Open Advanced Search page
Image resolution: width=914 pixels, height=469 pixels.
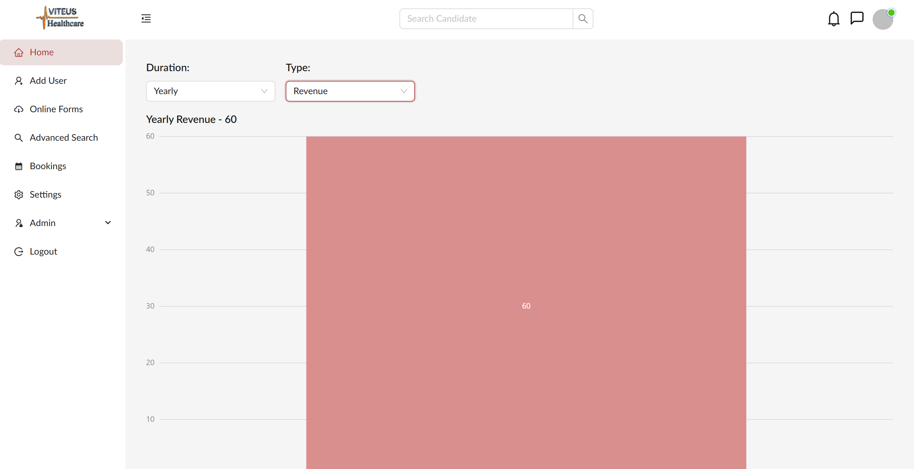[x=64, y=137]
